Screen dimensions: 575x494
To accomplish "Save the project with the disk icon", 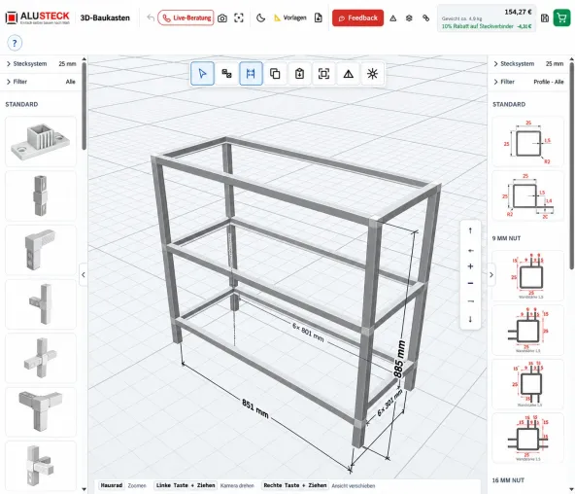I will point(545,18).
